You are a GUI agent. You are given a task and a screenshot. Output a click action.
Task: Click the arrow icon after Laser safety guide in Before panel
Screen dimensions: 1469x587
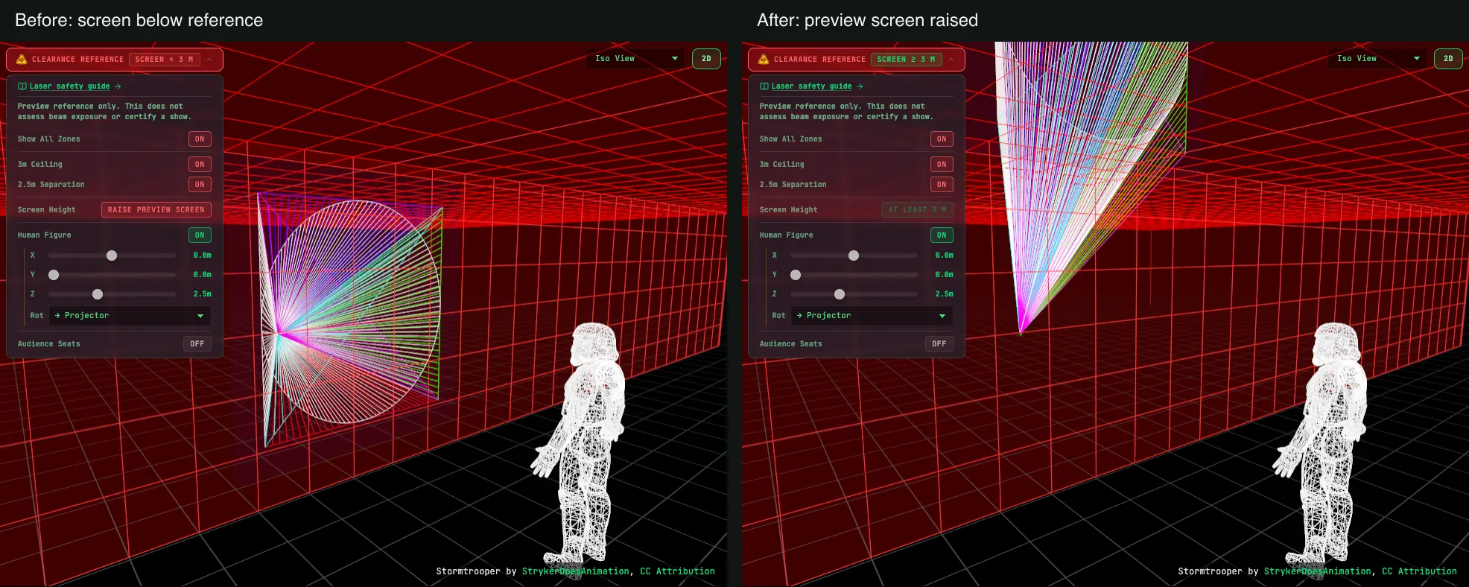118,86
